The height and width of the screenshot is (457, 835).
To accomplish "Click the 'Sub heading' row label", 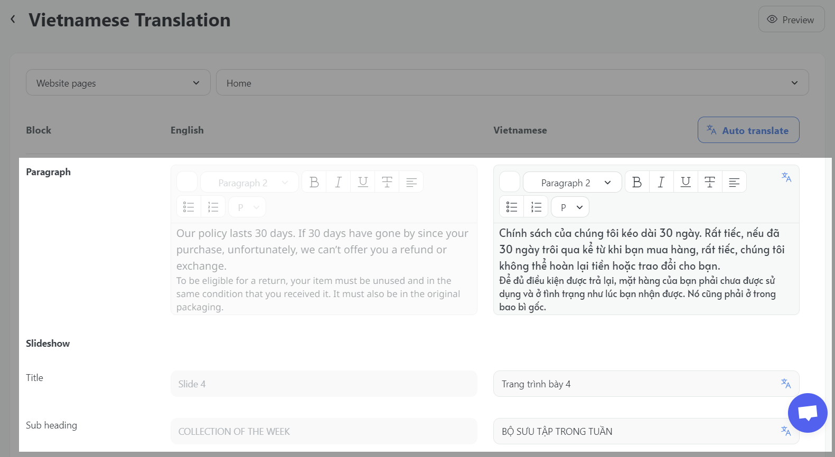I will (51, 425).
